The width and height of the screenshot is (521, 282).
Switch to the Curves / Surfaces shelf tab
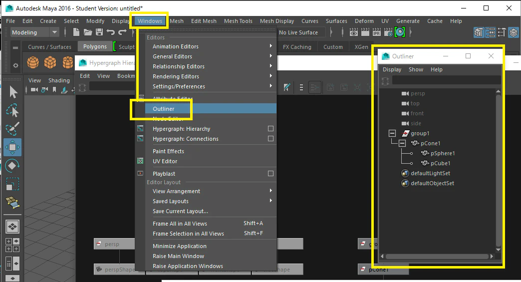coord(49,47)
